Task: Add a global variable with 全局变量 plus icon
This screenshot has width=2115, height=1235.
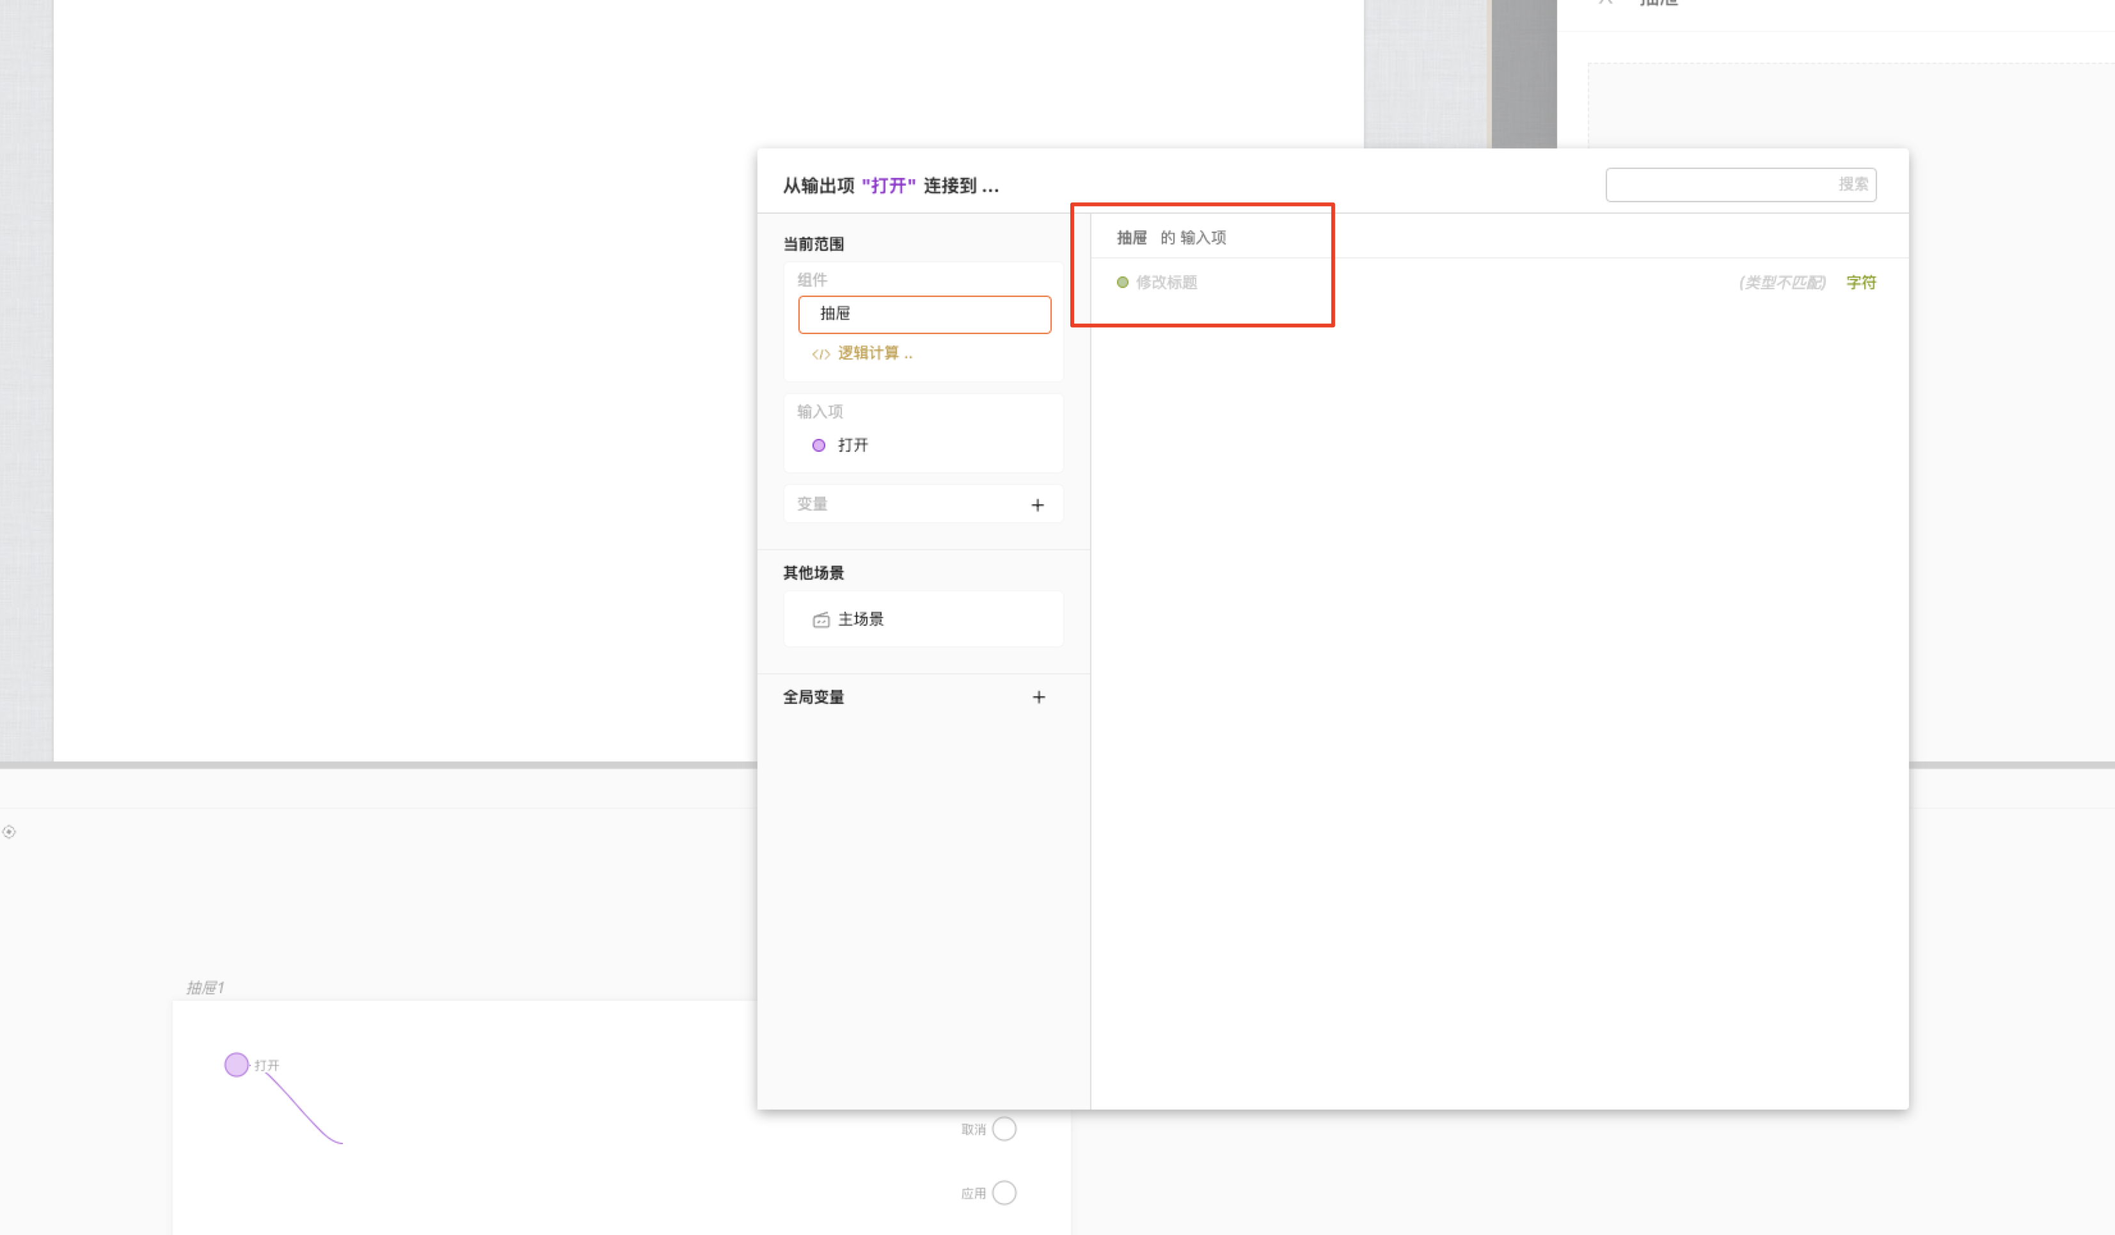Action: [x=1038, y=697]
